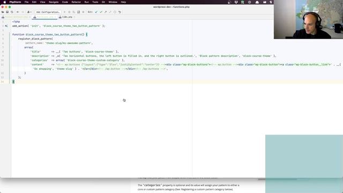The width and height of the screenshot is (343, 193).
Task: Open the Git menu
Action: 103,2
